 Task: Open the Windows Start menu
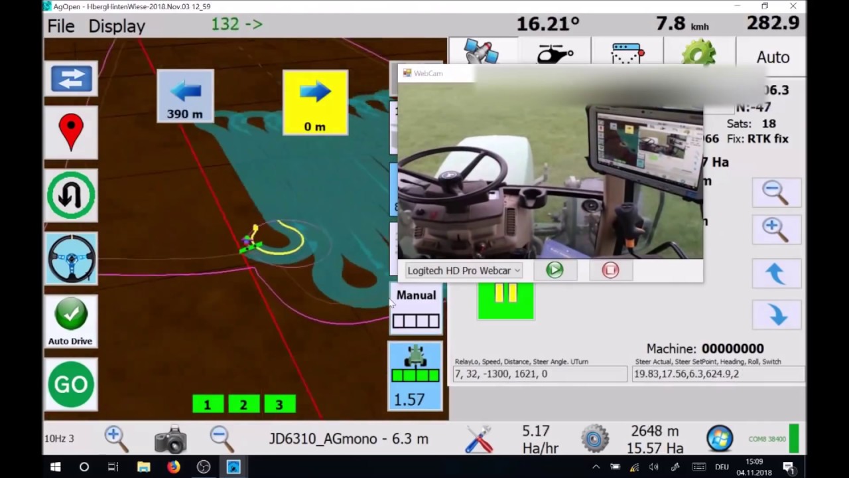pyautogui.click(x=55, y=467)
